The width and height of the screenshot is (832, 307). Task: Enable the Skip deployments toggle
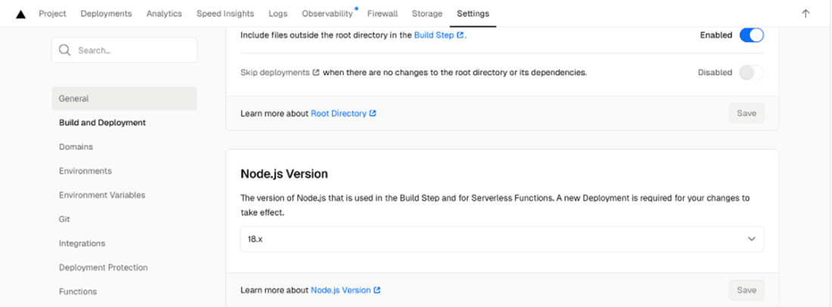pos(751,73)
